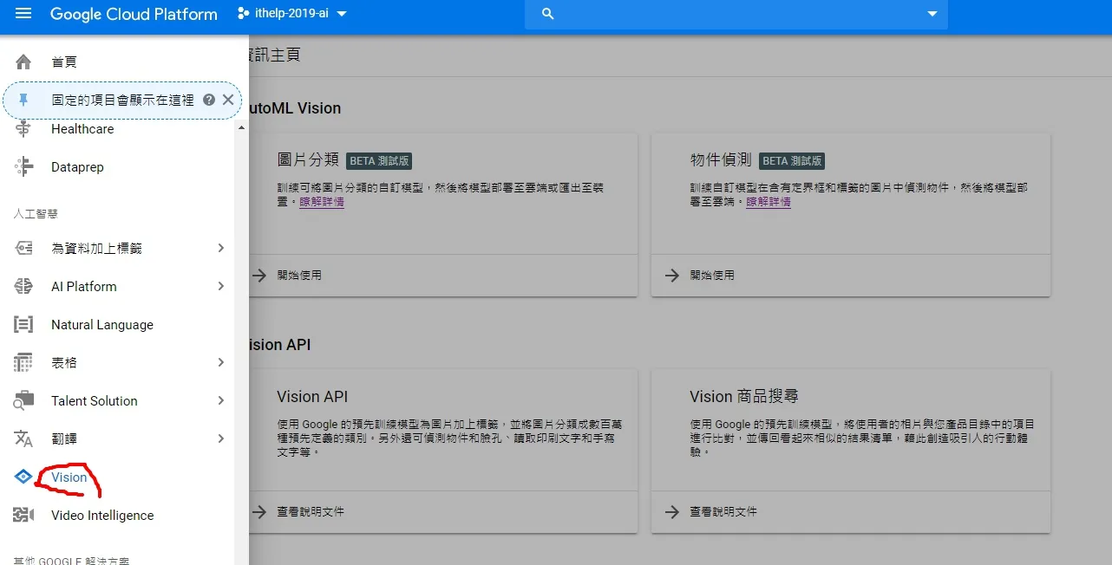Click the Video Intelligence icon
This screenshot has width=1112, height=565.
pyautogui.click(x=23, y=515)
